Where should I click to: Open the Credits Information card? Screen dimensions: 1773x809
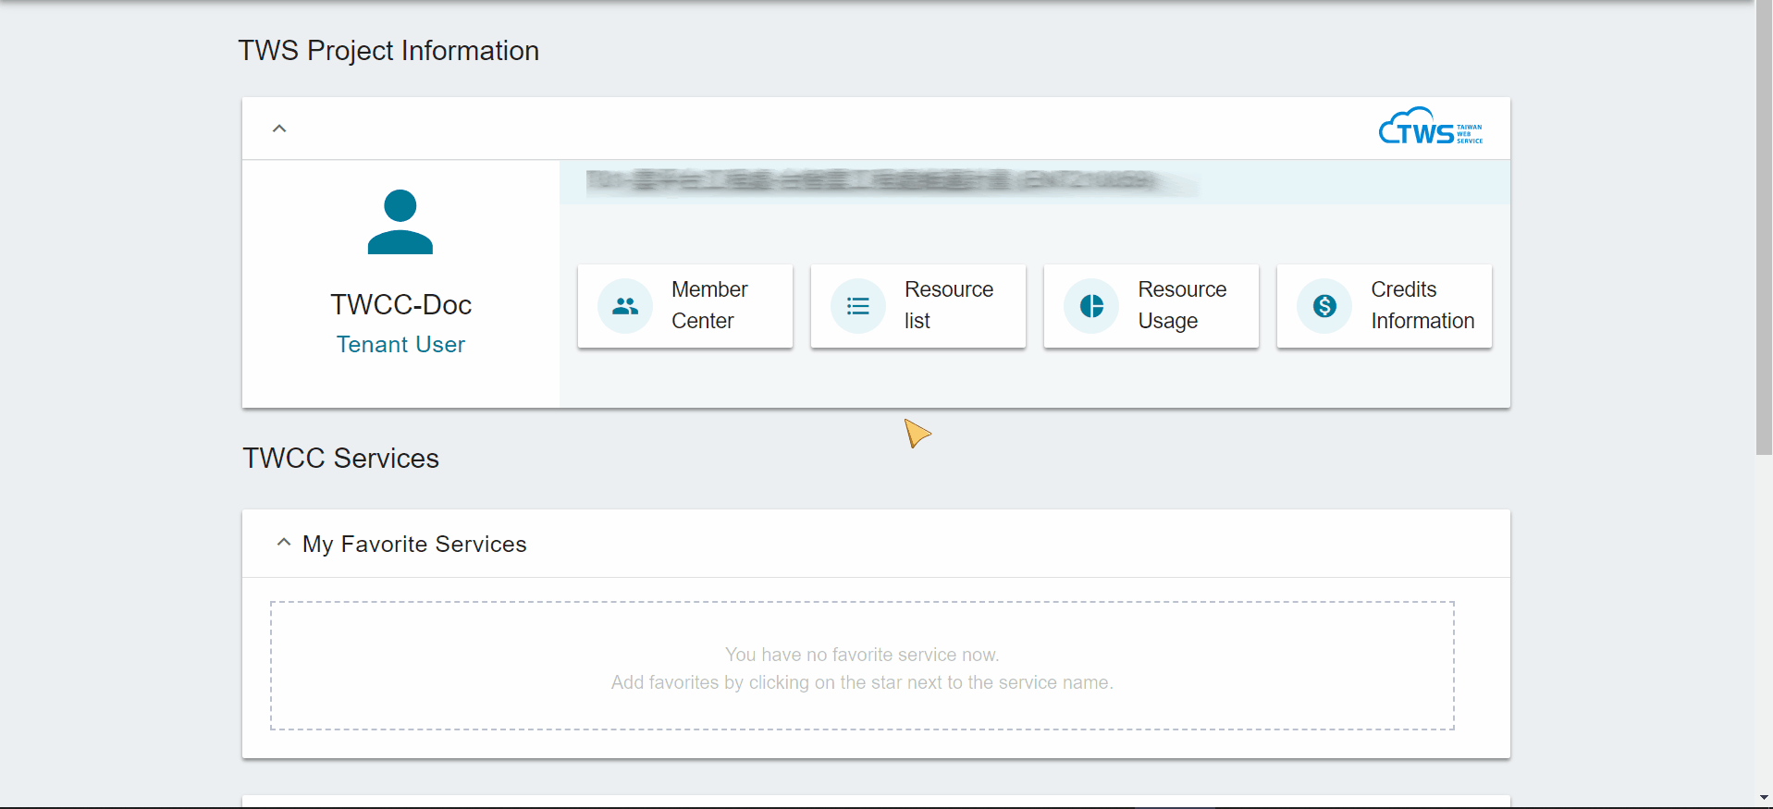pos(1385,306)
